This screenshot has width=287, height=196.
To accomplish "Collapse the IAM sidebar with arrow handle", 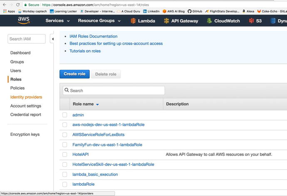I will coord(52,39).
